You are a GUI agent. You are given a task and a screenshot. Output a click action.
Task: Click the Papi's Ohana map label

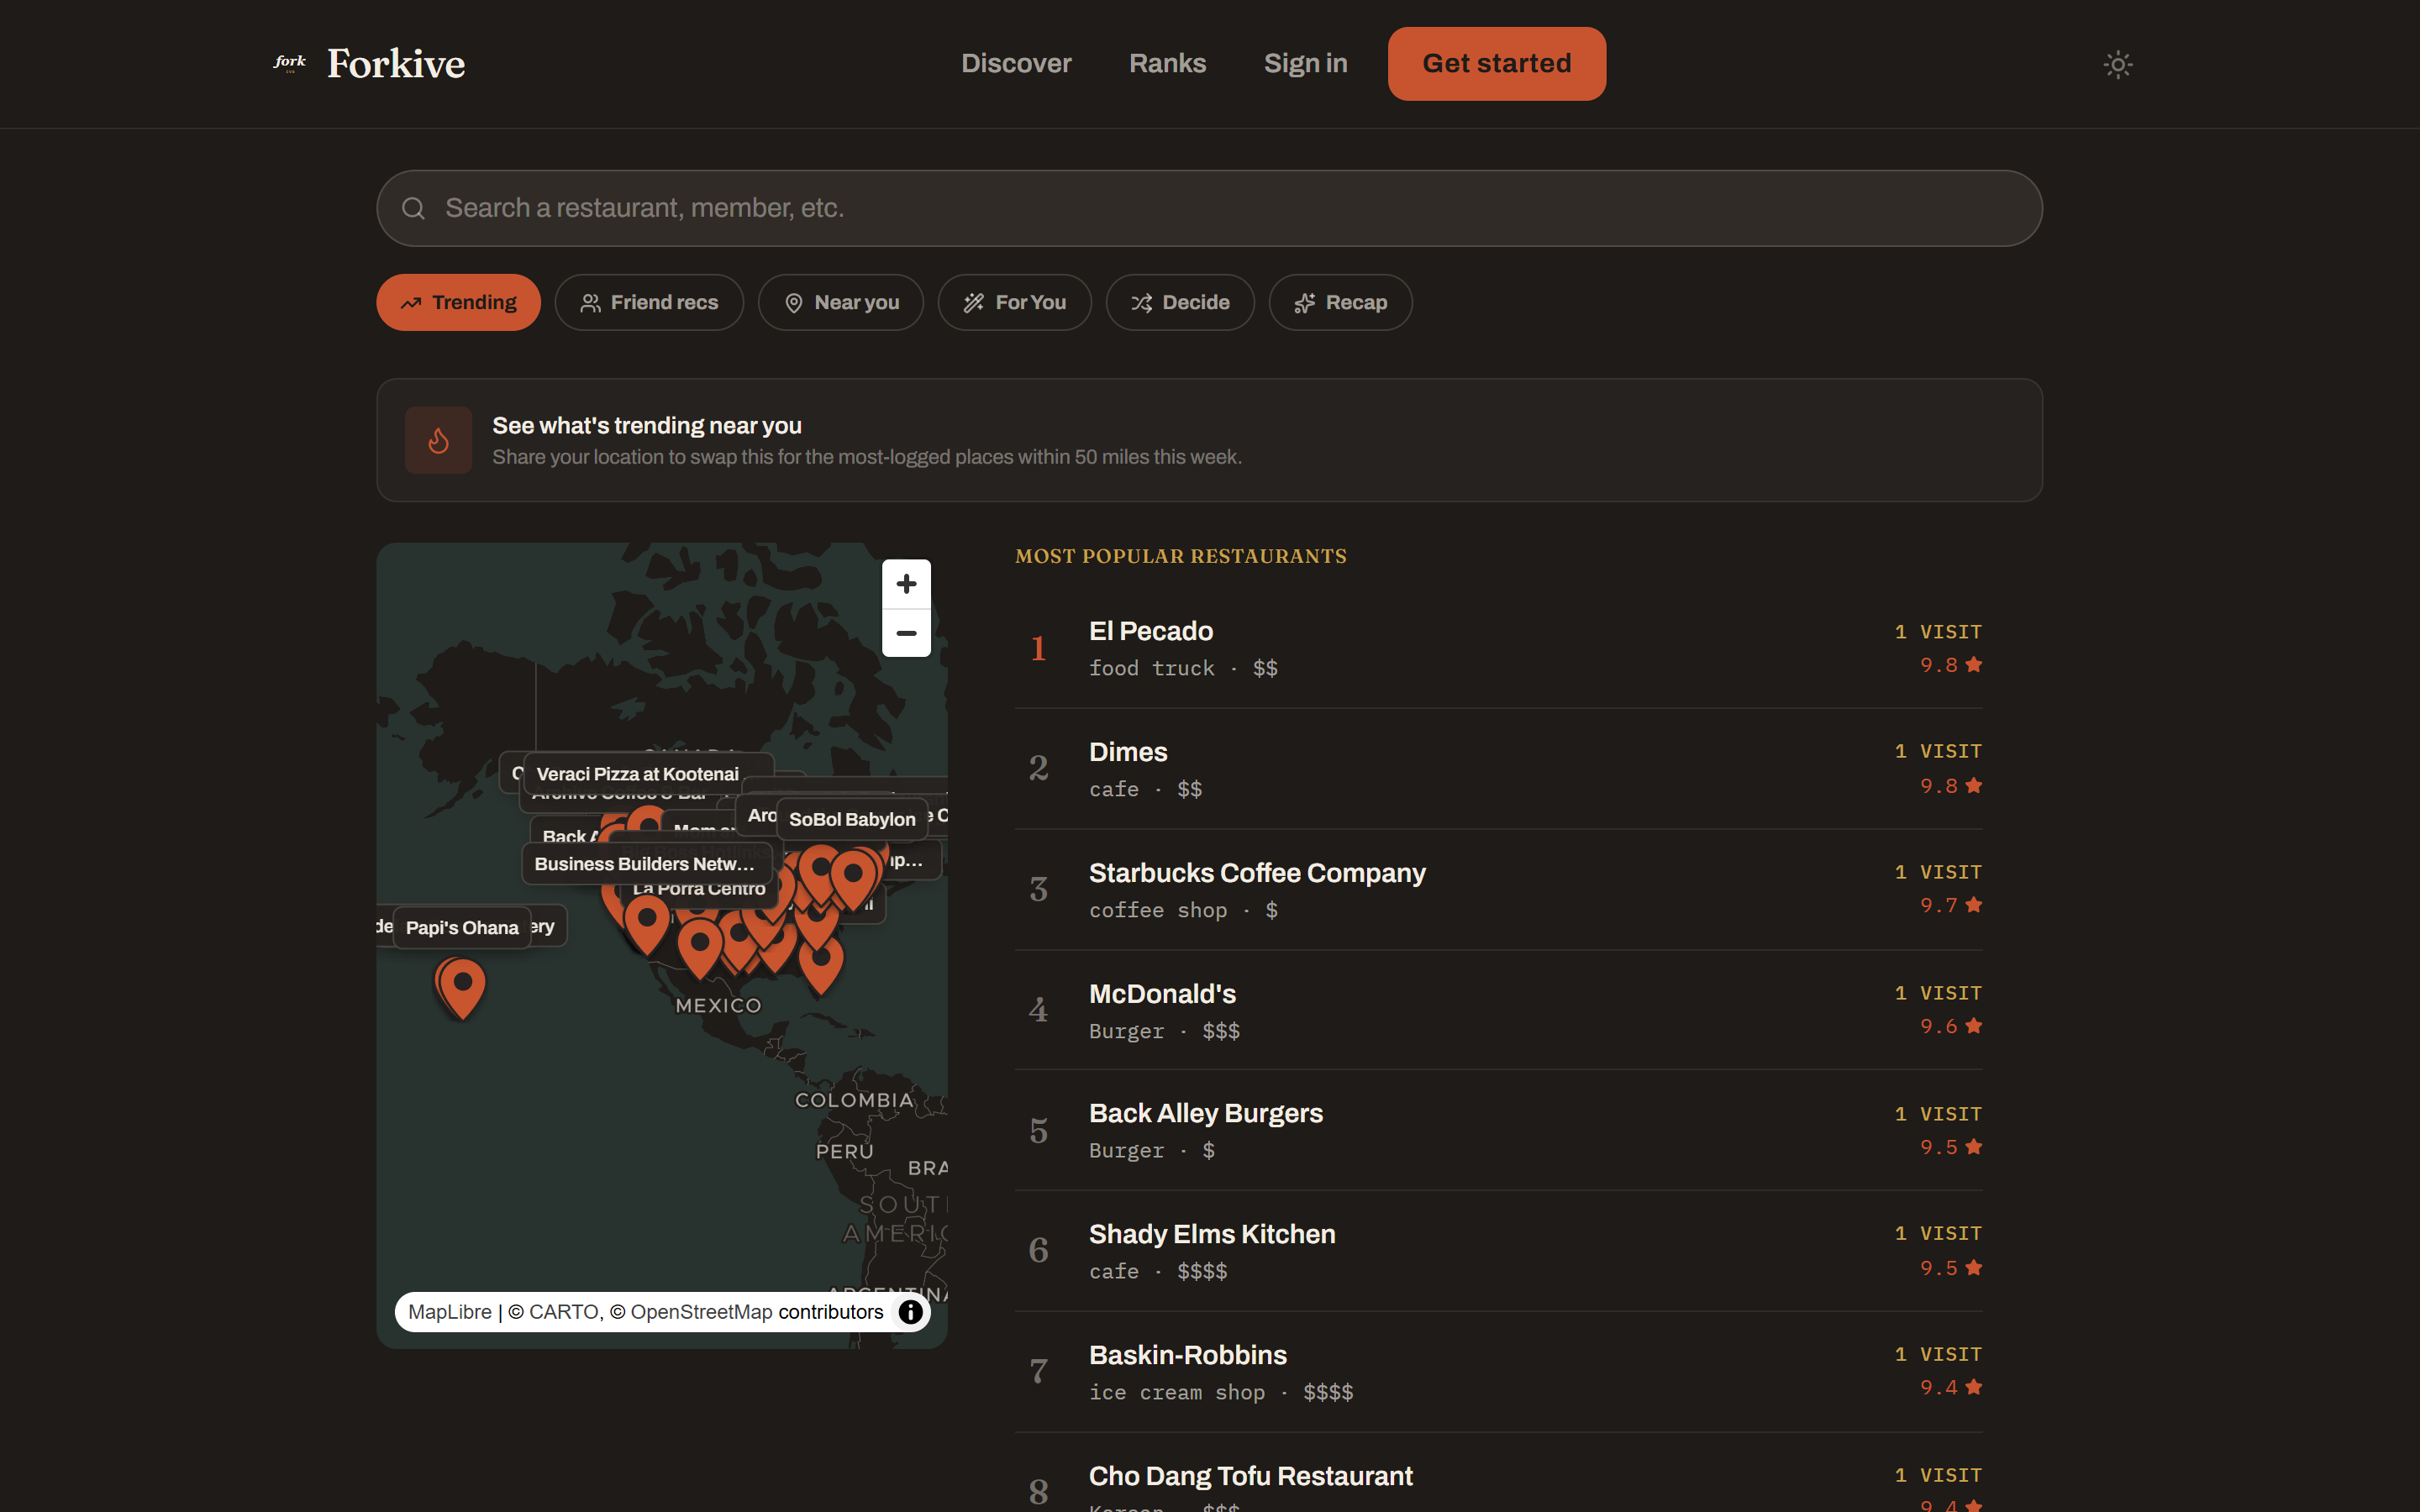[x=462, y=928]
